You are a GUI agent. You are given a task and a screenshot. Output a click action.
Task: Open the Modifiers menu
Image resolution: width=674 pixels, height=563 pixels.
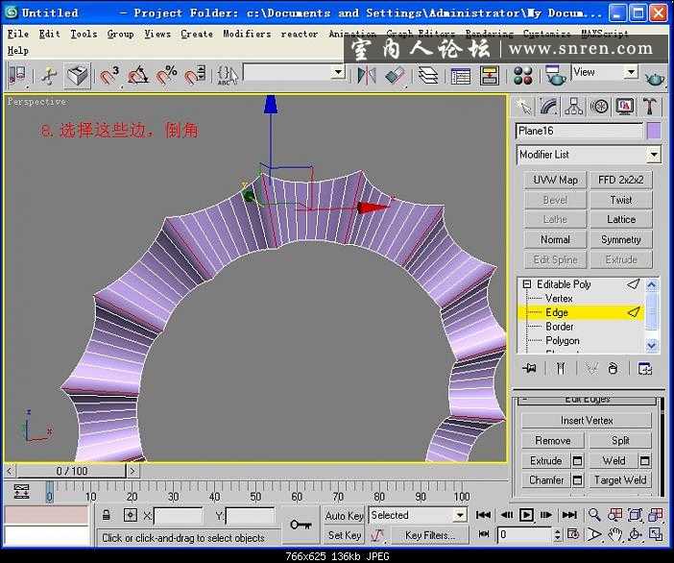247,34
